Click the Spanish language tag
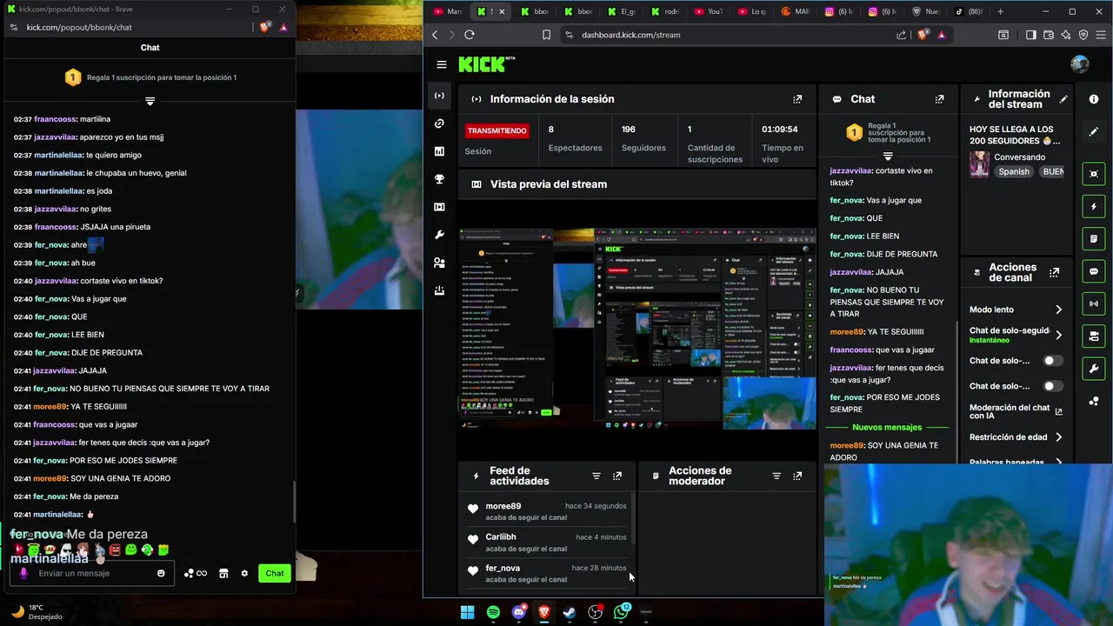The image size is (1113, 626). [1014, 171]
